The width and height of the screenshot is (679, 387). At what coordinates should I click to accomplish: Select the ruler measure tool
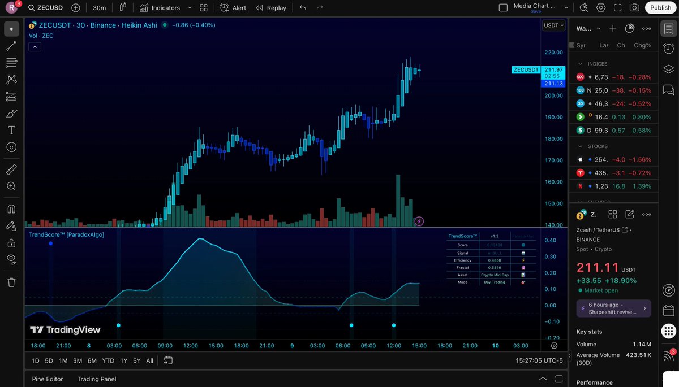[x=11, y=169]
